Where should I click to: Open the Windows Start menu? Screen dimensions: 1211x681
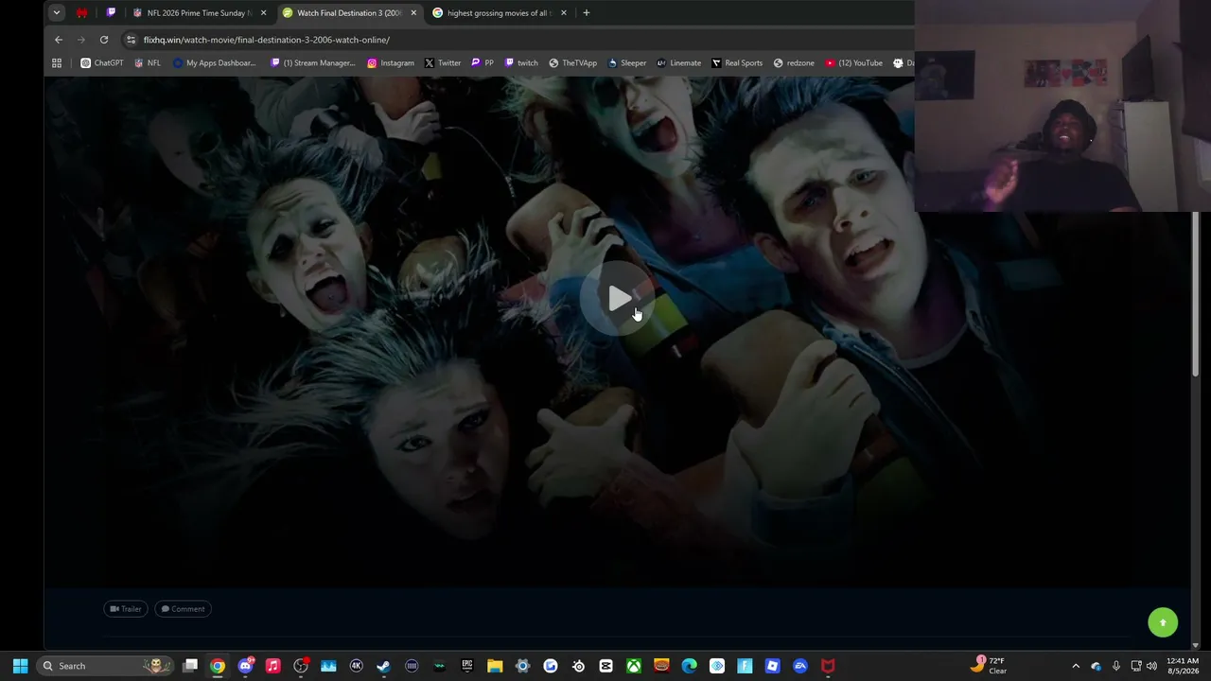coord(20,666)
